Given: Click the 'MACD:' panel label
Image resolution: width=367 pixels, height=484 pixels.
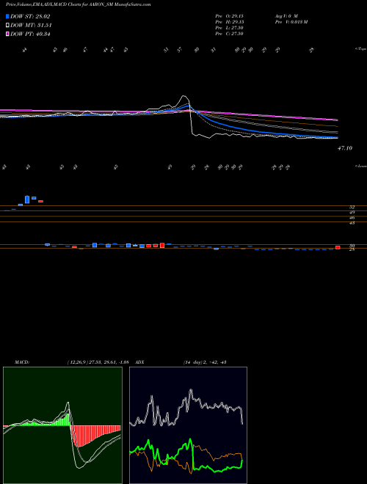Looking at the screenshot, I should pyautogui.click(x=22, y=362).
